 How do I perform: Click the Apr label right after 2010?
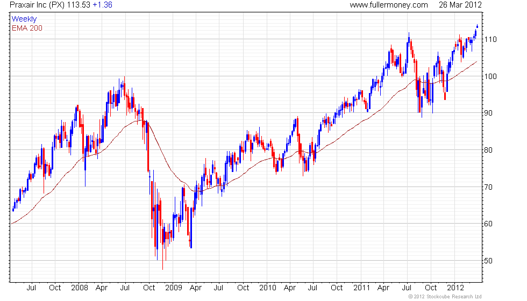[290, 288]
